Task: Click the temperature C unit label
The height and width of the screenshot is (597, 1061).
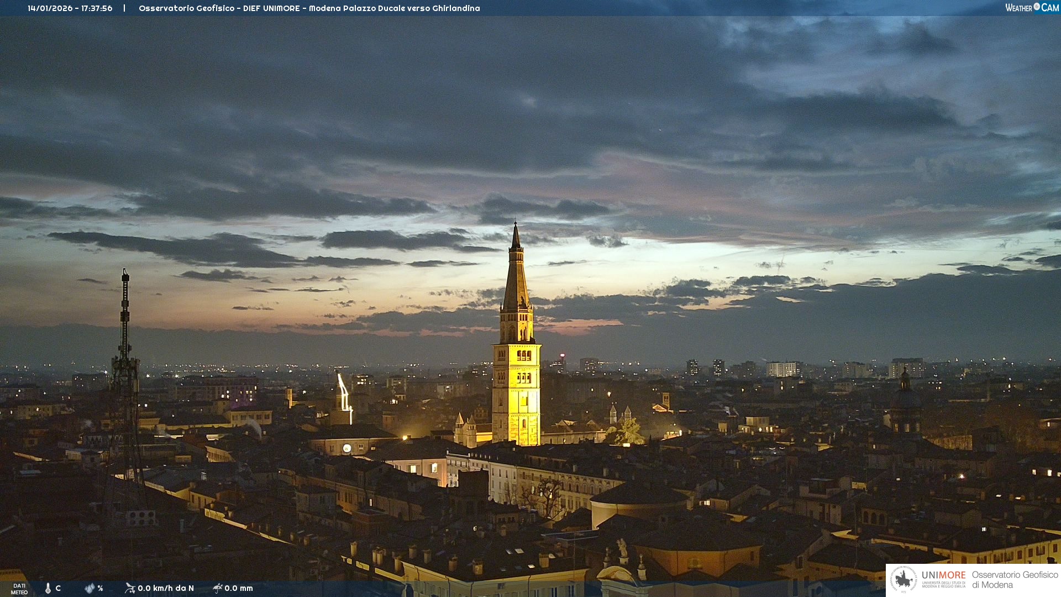Action: pos(58,588)
